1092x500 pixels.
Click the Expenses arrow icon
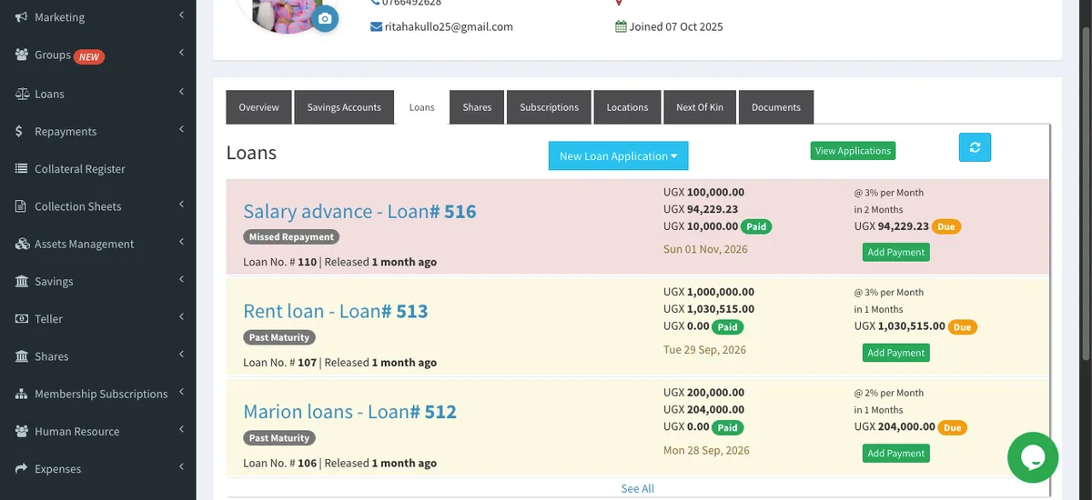click(x=21, y=469)
